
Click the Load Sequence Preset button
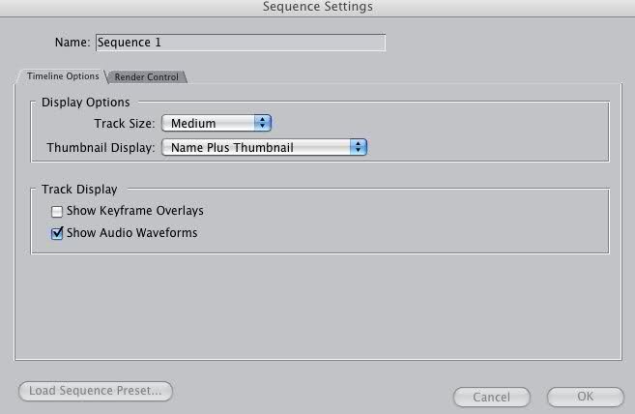[96, 391]
